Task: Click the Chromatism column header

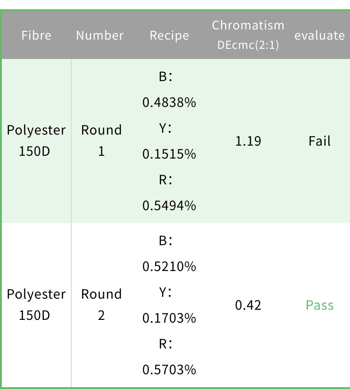Action: (248, 25)
